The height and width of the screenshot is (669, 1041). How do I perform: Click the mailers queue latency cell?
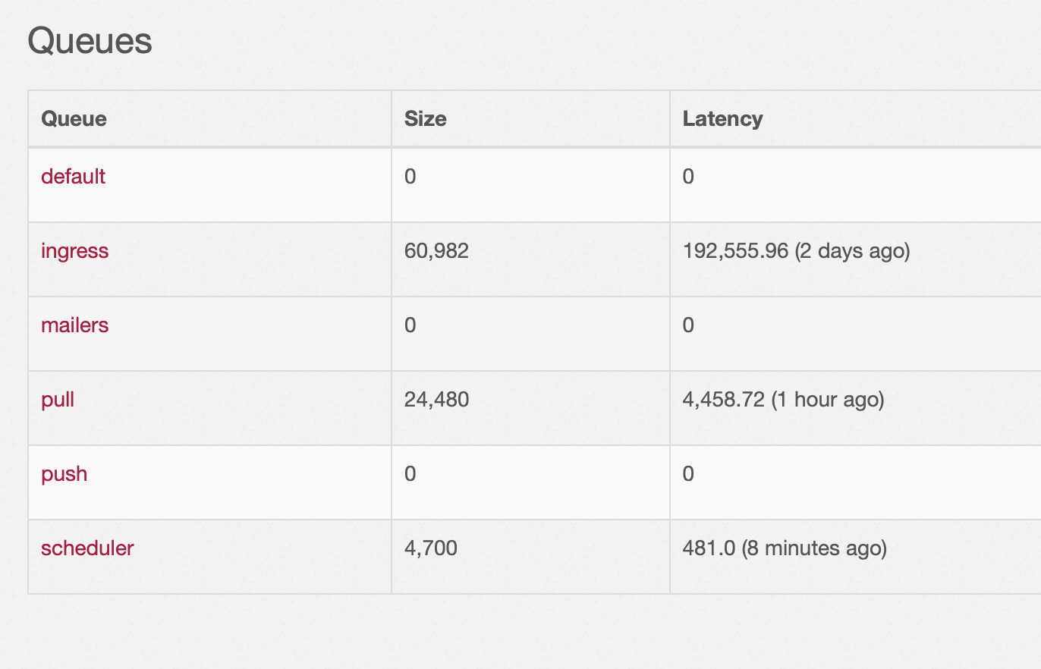[855, 334]
